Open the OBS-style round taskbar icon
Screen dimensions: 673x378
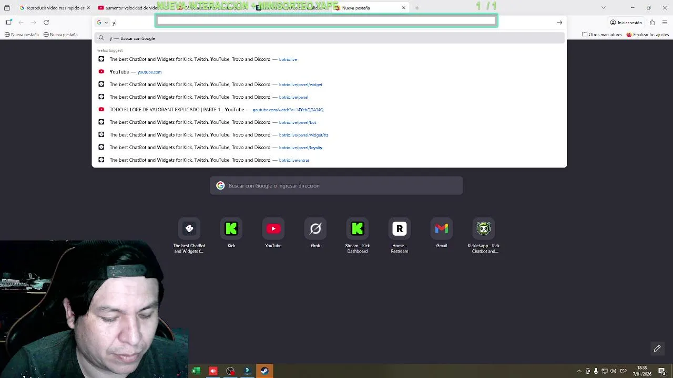click(x=230, y=371)
